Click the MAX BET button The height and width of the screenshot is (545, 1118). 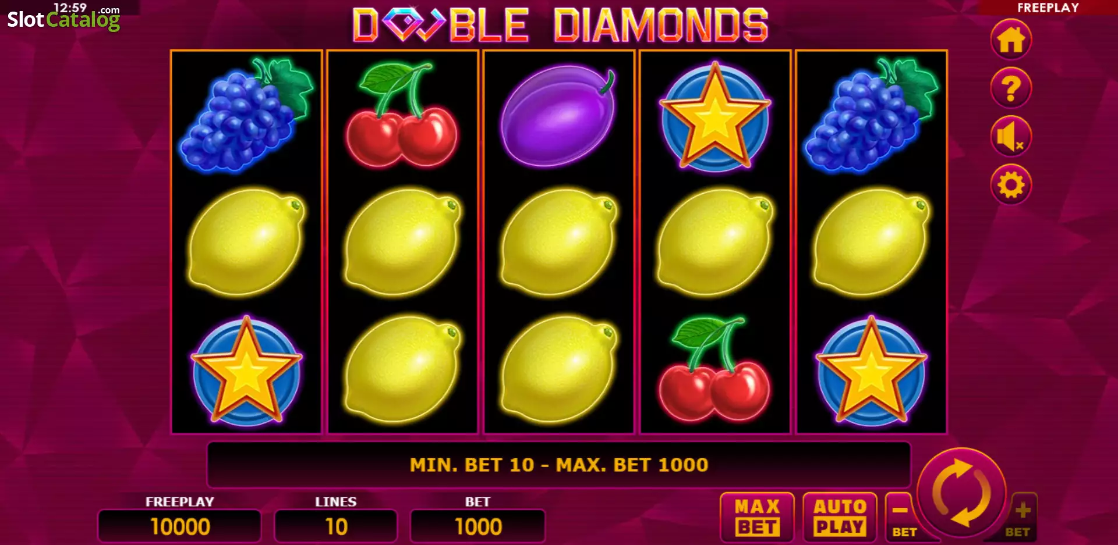757,517
